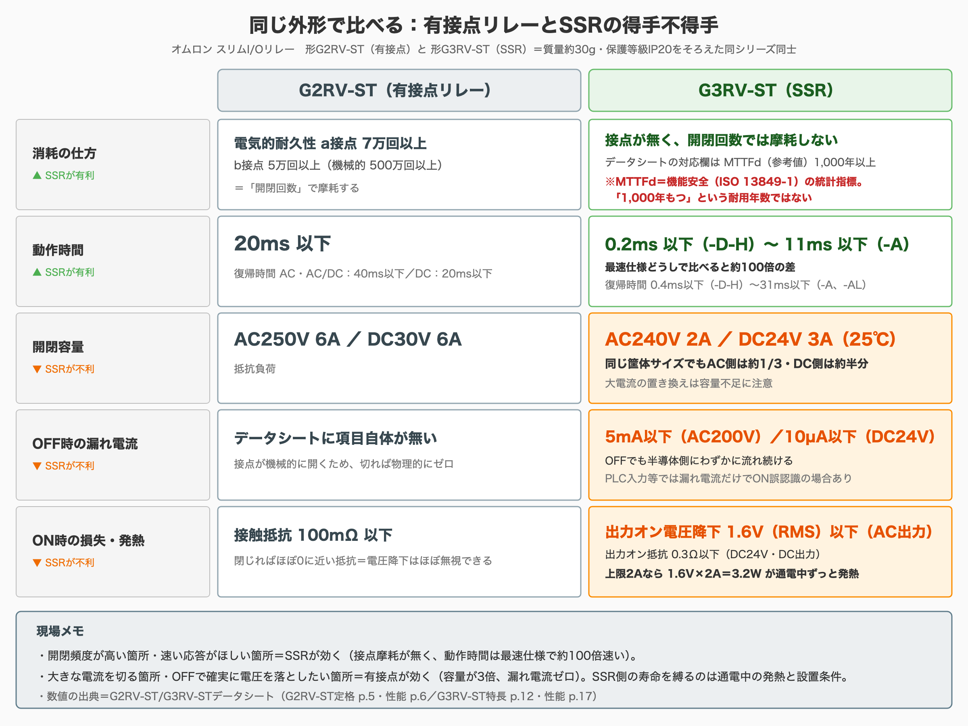This screenshot has height=726, width=968.
Task: Click the title 同じ外形で比べる：有接点リレーとSSRの得手不得手
Action: tap(484, 25)
